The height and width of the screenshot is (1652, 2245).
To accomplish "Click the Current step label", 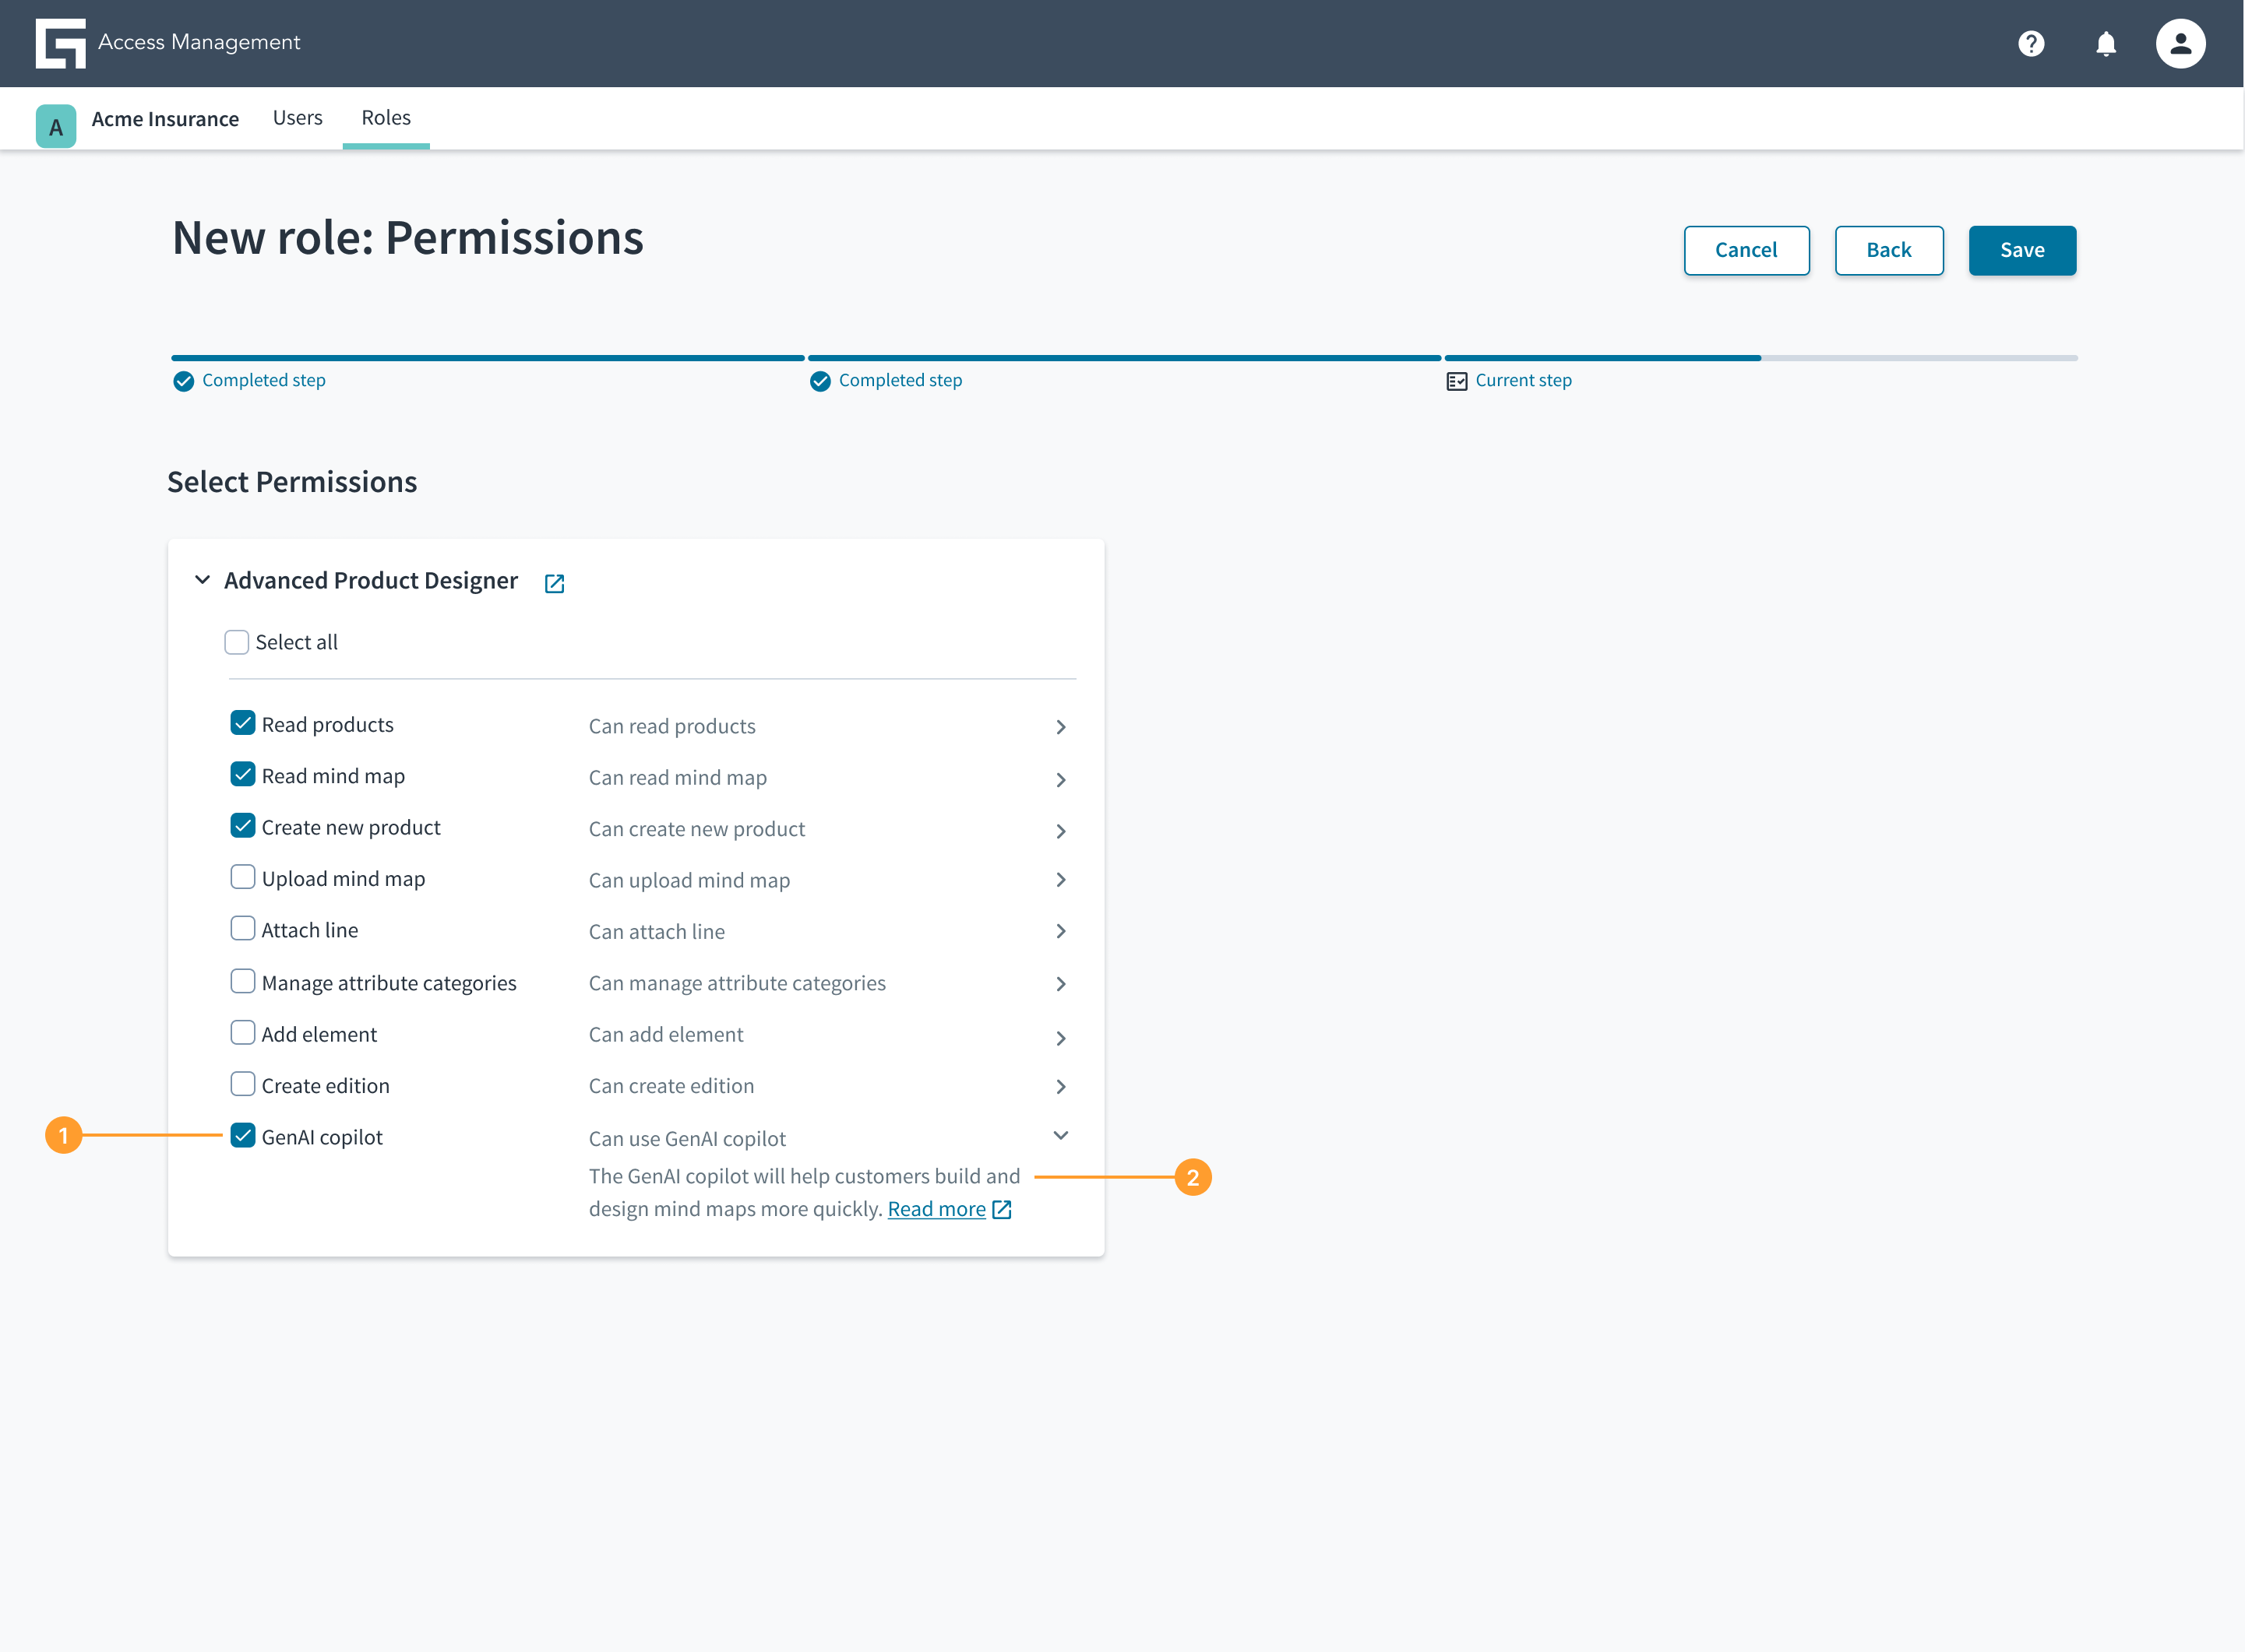I will point(1524,381).
